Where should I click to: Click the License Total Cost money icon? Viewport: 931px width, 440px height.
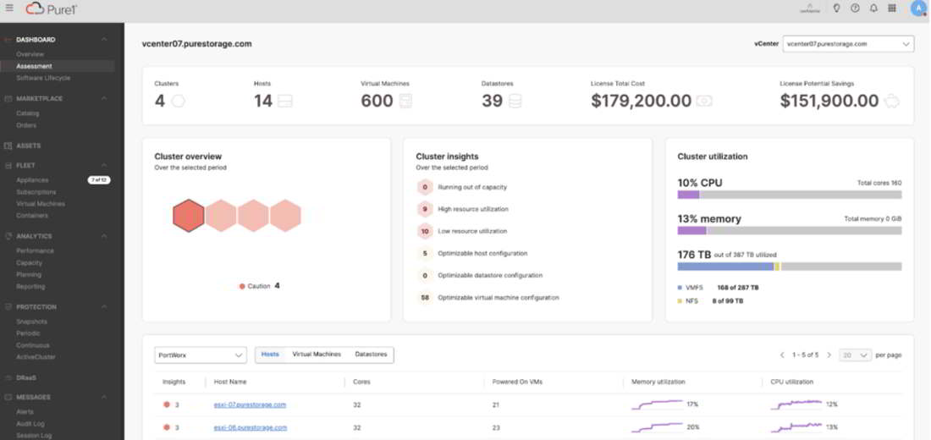pyautogui.click(x=704, y=101)
